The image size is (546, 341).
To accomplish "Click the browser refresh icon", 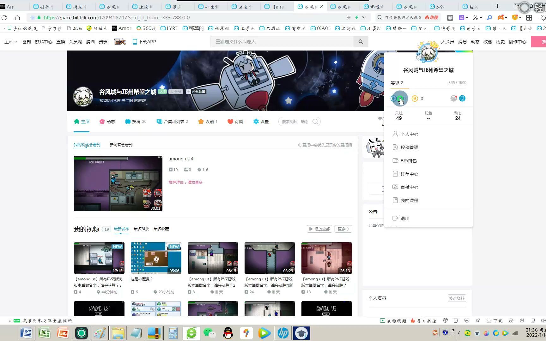I will 4,18.
